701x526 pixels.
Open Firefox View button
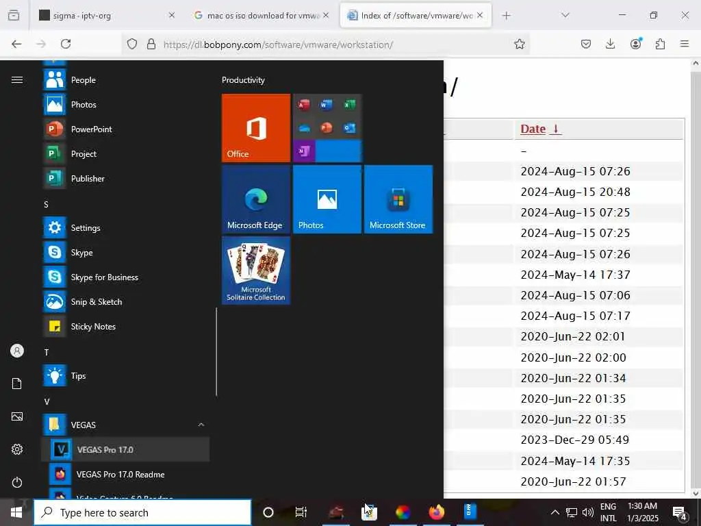coord(14,16)
